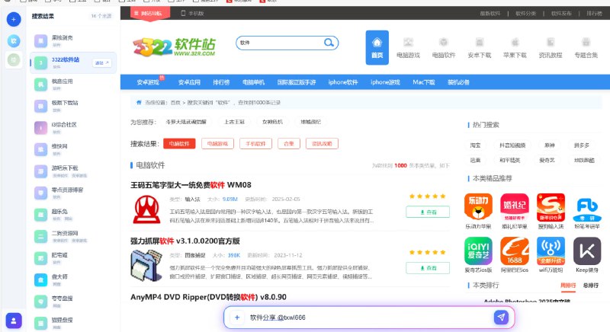Viewport: 610px width, 332px height.
Task: Click 查看 button for 强力抓屏软件
Action: click(428, 268)
